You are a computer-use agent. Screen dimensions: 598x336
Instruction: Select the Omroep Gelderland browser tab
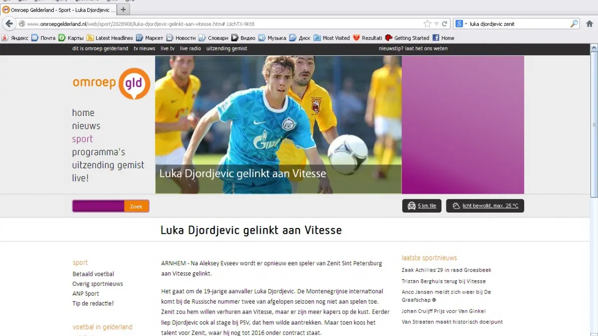coord(59,9)
